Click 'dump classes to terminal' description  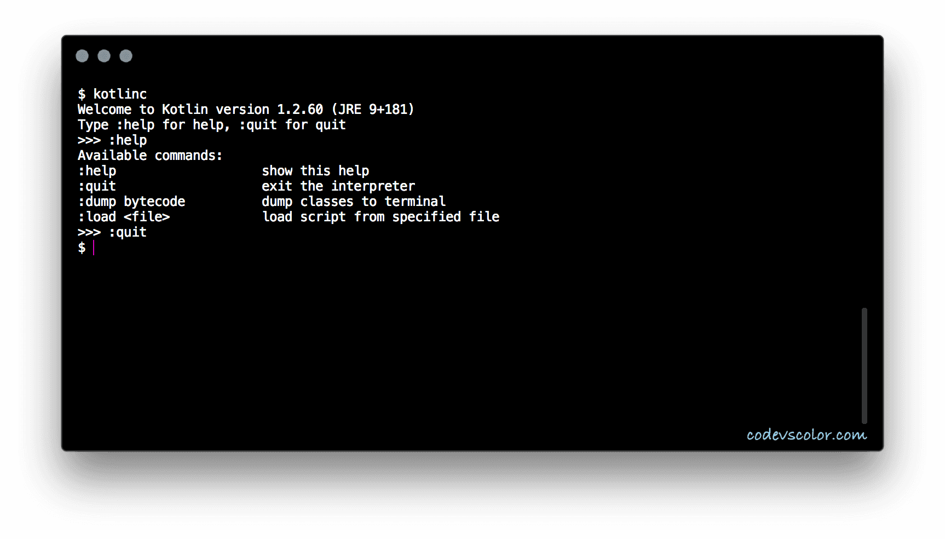354,202
